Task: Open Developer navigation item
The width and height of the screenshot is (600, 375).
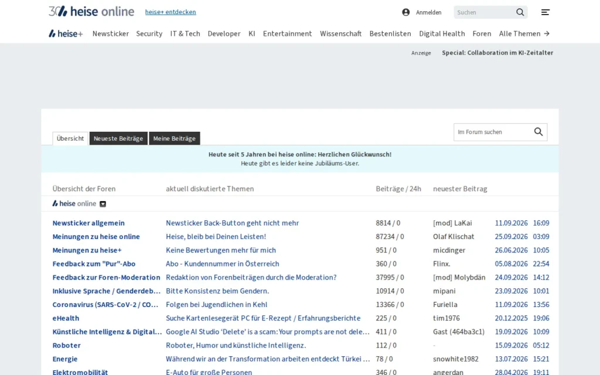Action: click(x=224, y=33)
